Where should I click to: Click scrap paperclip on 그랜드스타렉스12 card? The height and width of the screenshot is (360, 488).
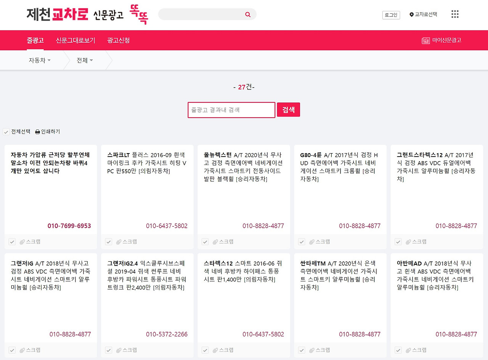[x=408, y=242]
